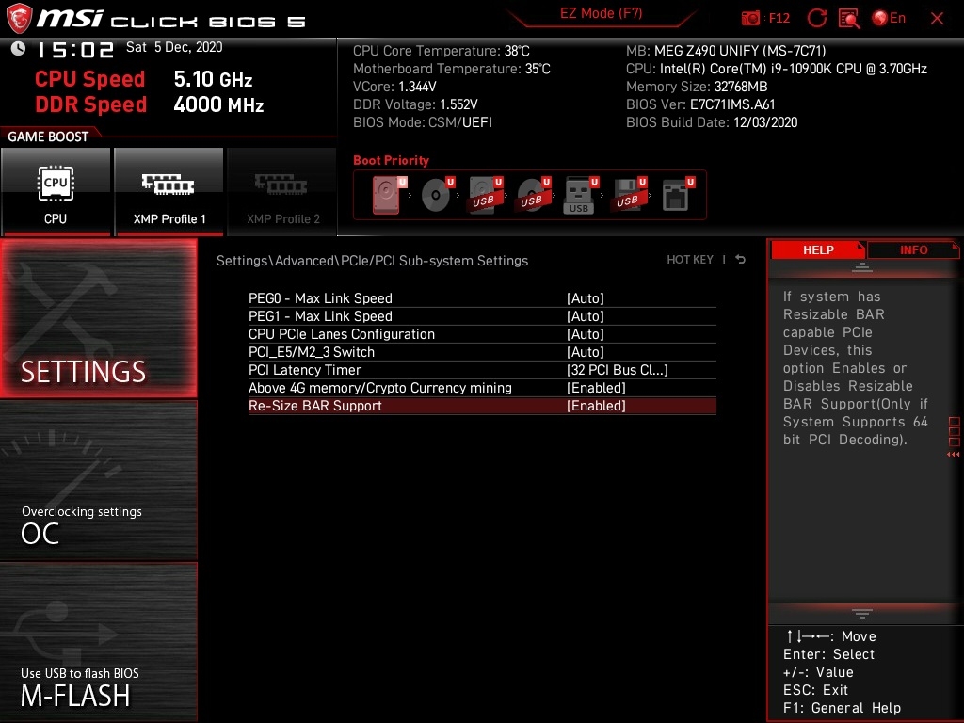Change PEG0 - Max Link Speed Auto value
The image size is (964, 723).
tap(586, 298)
